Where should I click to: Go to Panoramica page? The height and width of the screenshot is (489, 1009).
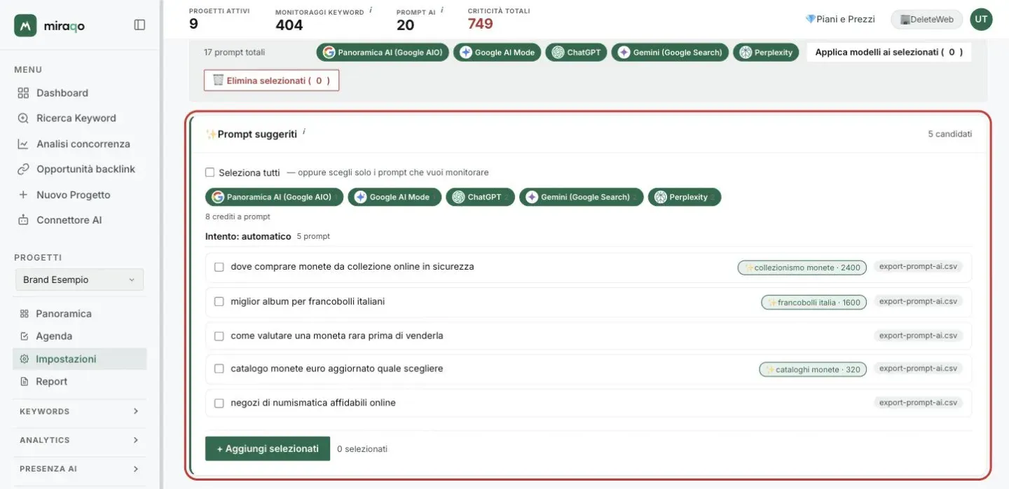pos(56,314)
